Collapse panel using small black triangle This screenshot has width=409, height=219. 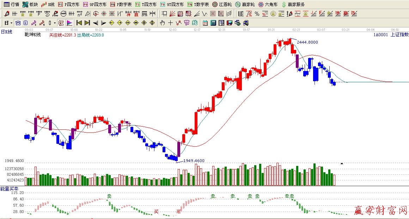pyautogui.click(x=341, y=163)
